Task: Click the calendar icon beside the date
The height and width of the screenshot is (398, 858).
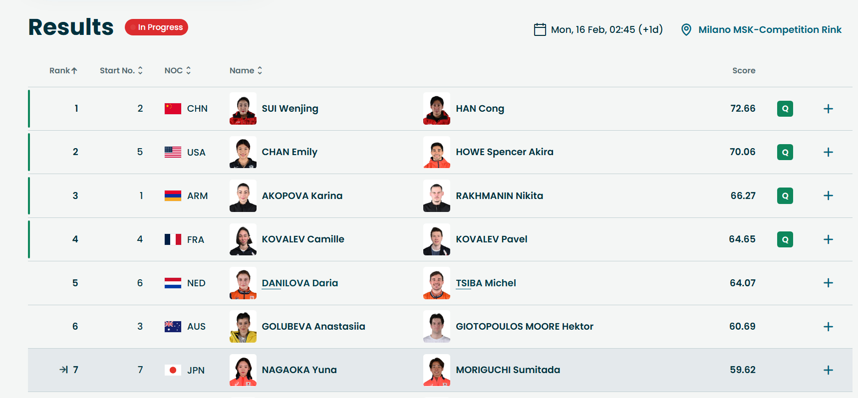Action: [x=540, y=29]
